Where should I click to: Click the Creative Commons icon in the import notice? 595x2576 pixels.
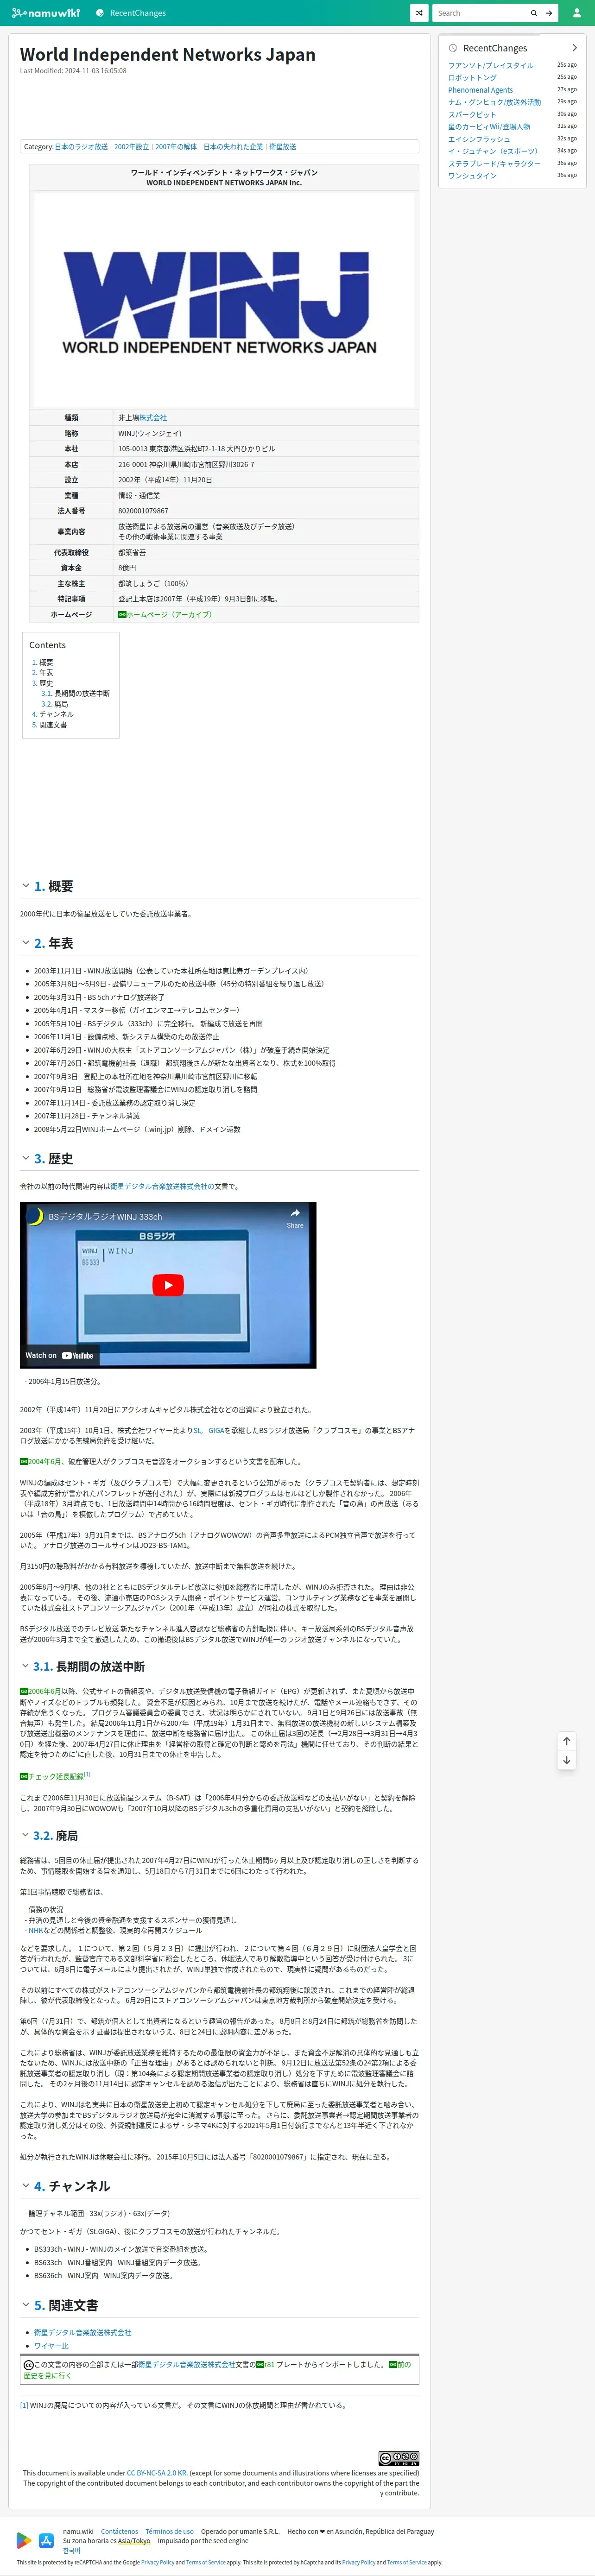click(x=29, y=2365)
